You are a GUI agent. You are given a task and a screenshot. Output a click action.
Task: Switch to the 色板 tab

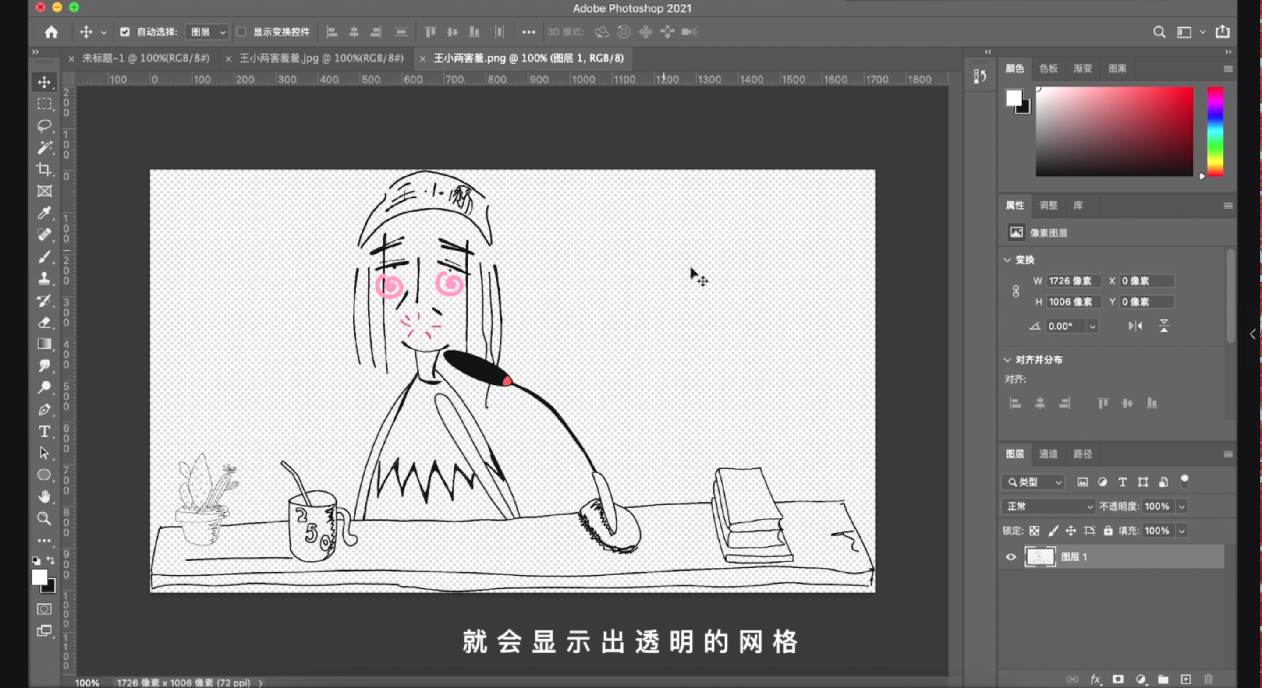tap(1048, 69)
